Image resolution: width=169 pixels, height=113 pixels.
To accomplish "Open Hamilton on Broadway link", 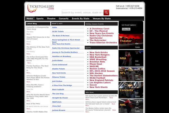I will [x=61, y=56].
